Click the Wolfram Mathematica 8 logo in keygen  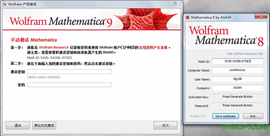(x=226, y=36)
